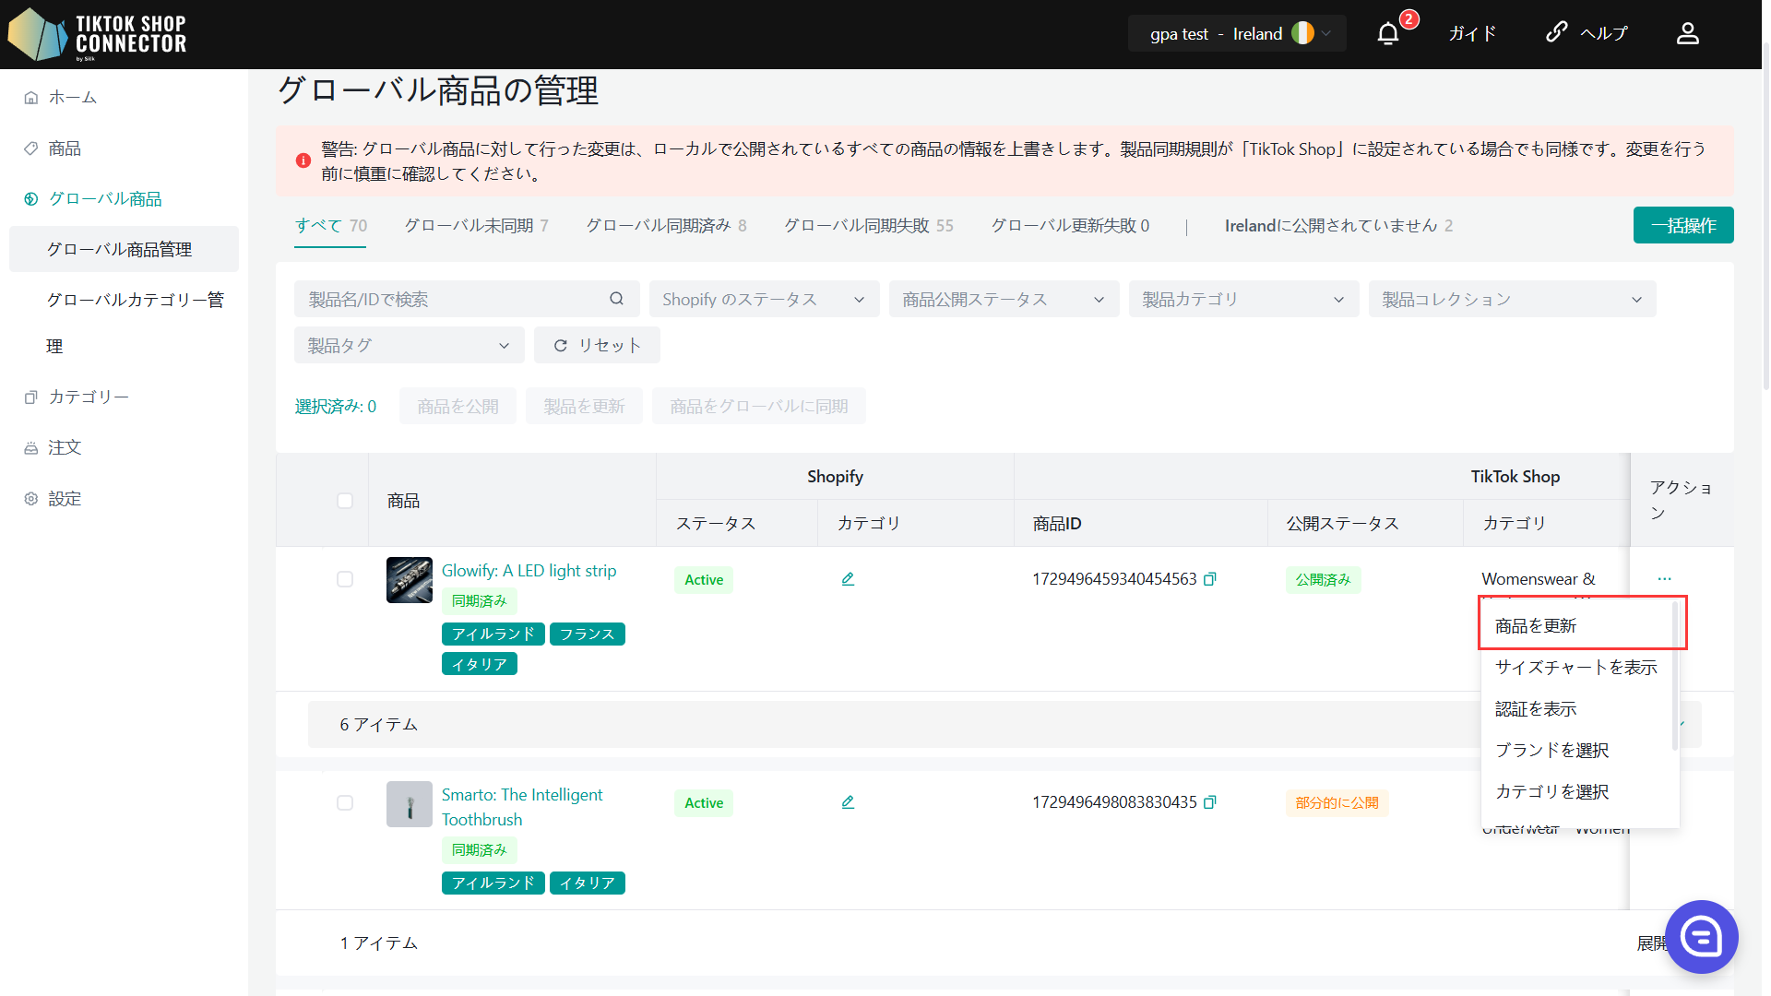This screenshot has height=996, width=1771.
Task: Expand the 6 アイテム variants row
Action: [1004, 725]
